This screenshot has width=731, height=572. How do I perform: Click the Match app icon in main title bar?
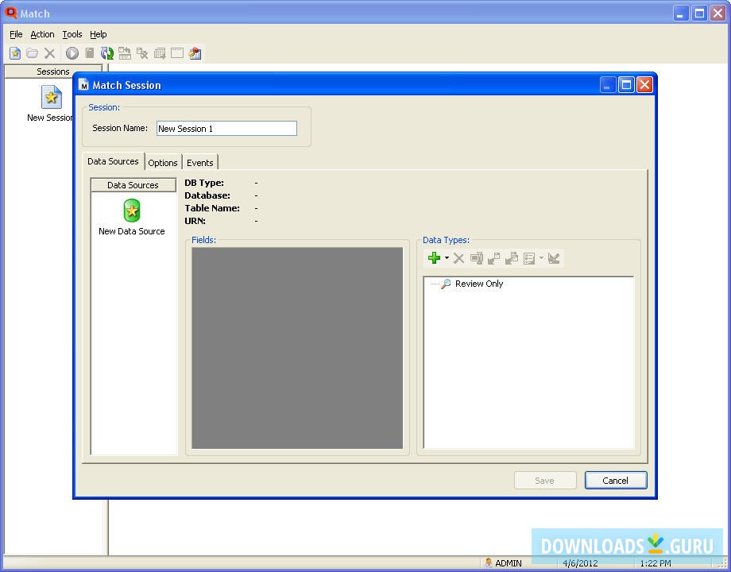click(10, 13)
